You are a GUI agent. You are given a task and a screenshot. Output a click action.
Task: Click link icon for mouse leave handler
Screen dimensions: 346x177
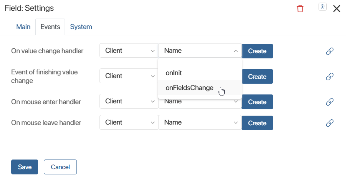330,123
